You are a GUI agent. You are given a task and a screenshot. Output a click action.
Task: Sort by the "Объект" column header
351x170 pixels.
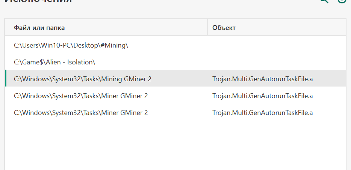224,28
